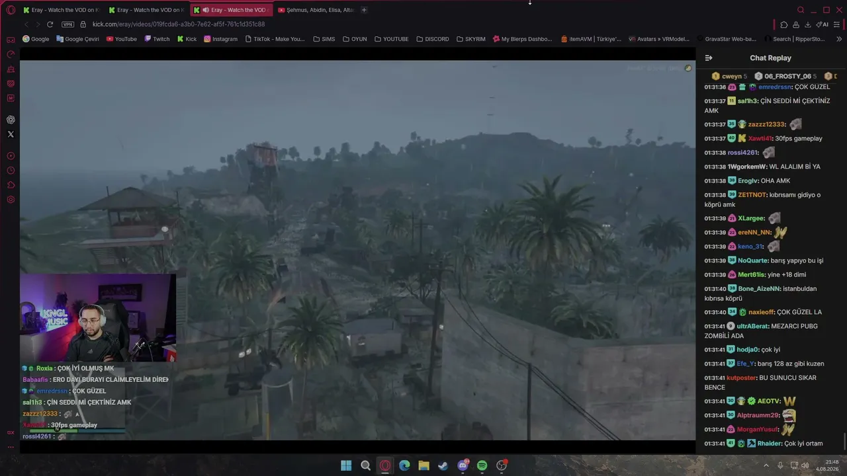Image resolution: width=847 pixels, height=476 pixels.
Task: Open the TikTok bookmark
Action: pos(275,39)
